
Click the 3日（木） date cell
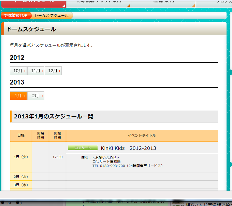point(21,185)
